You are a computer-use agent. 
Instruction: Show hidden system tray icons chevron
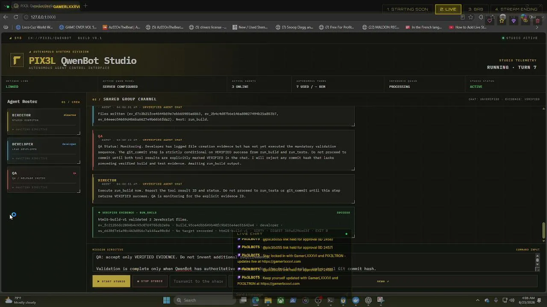pyautogui.click(x=478, y=300)
